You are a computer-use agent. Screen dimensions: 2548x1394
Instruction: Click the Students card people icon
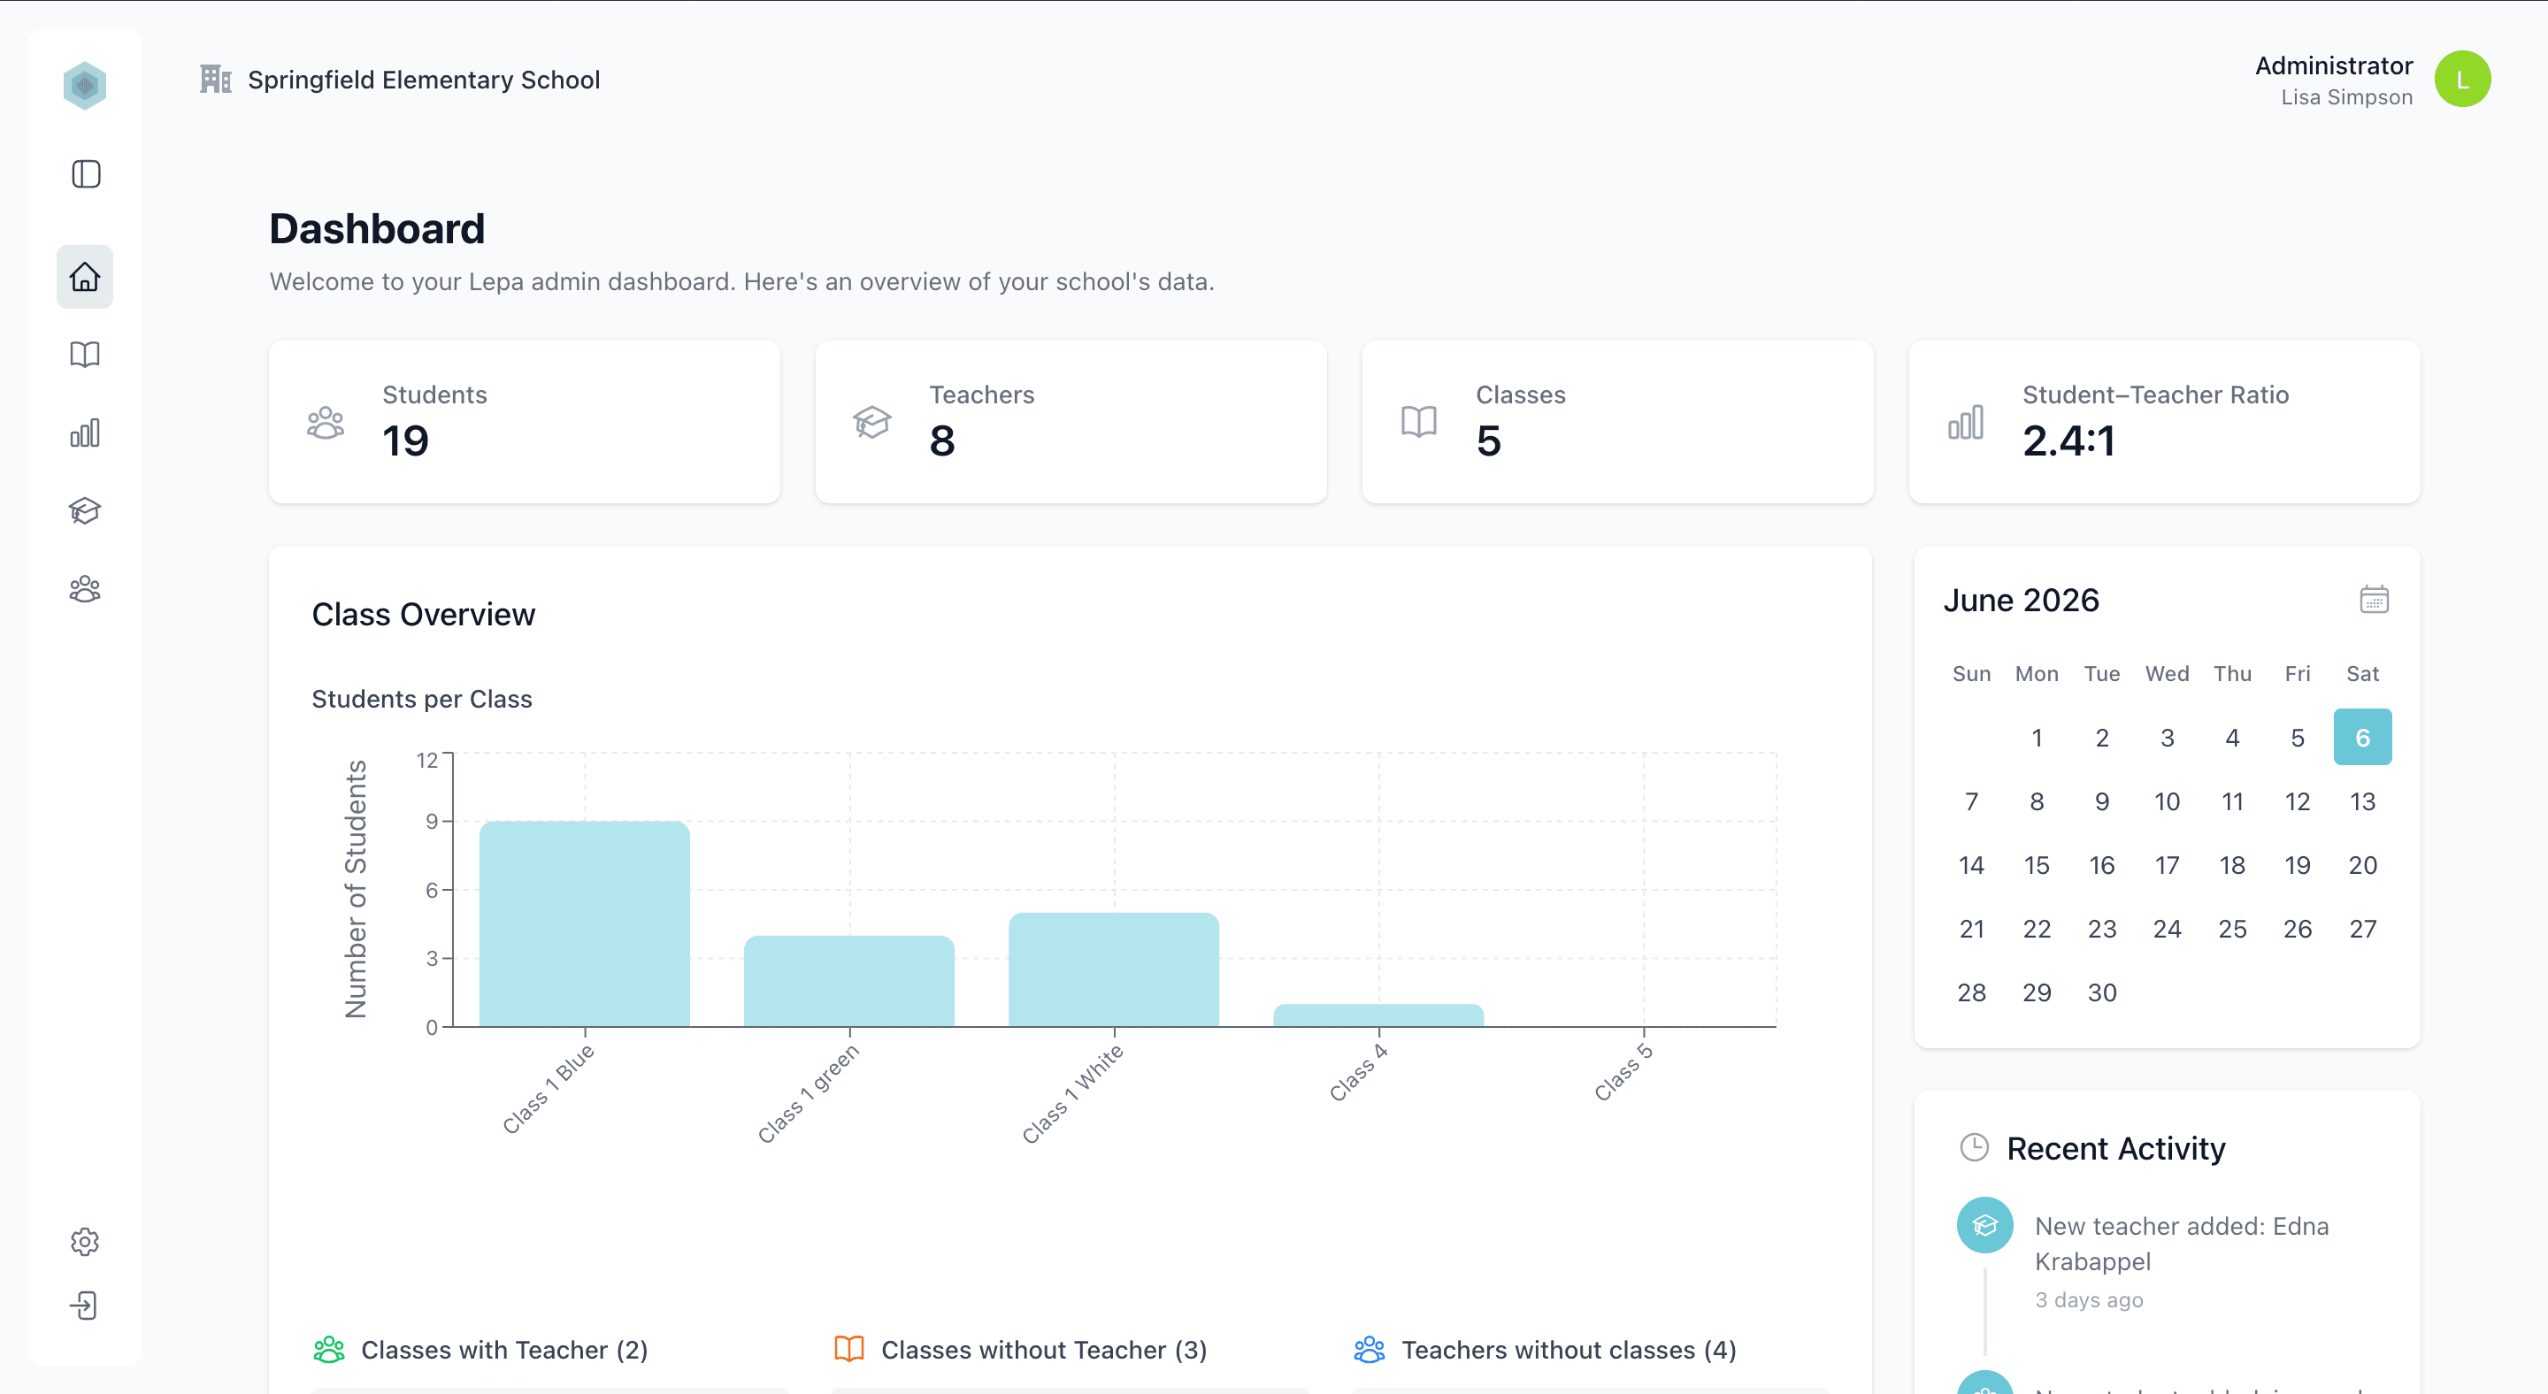coord(326,422)
